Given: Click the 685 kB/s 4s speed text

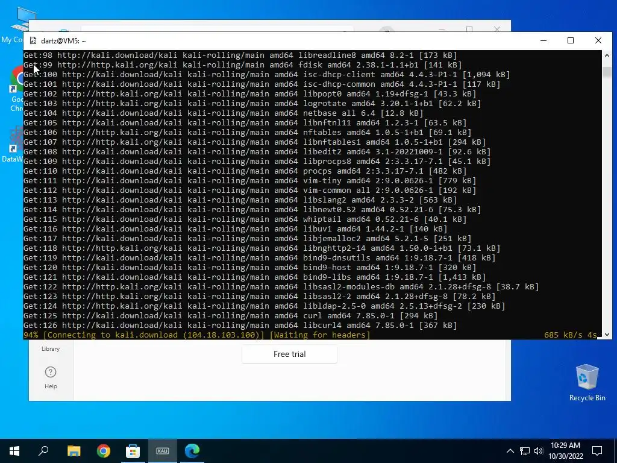Looking at the screenshot, I should coord(571,335).
